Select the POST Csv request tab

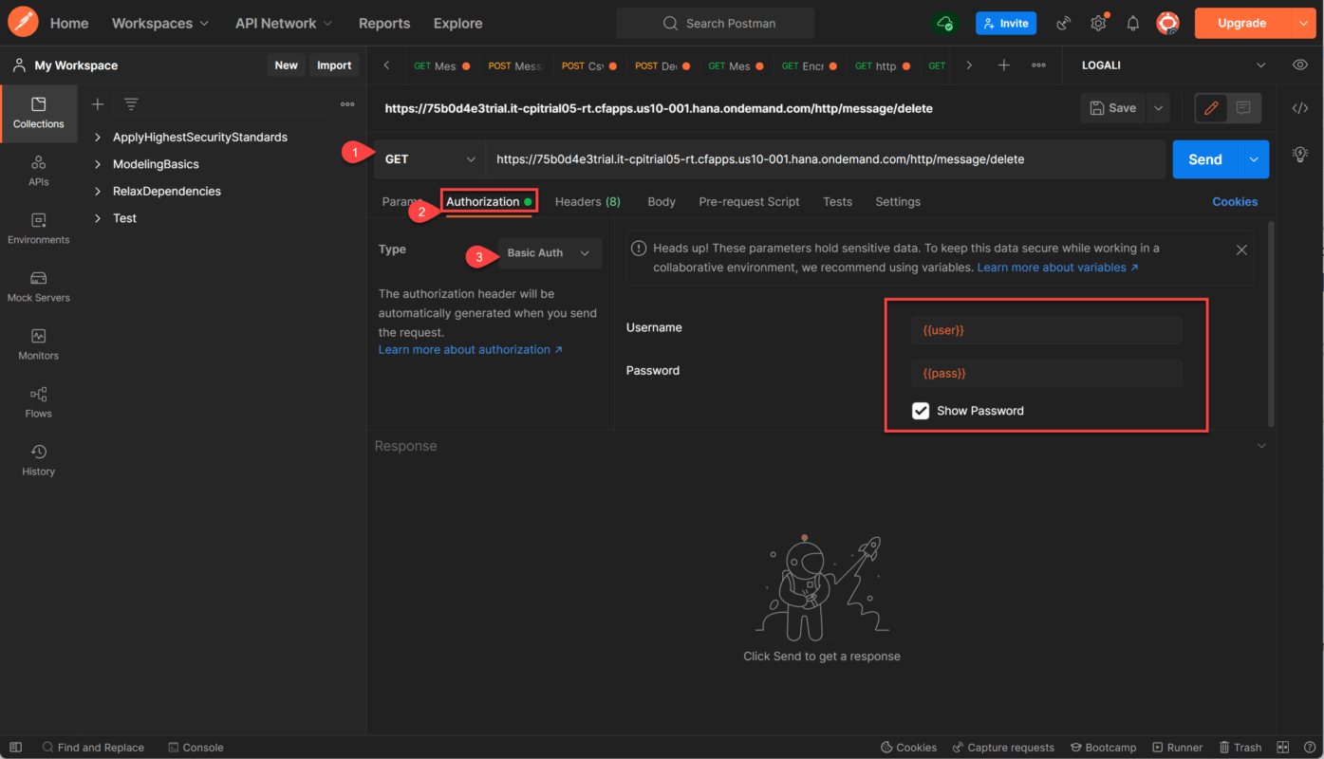pos(588,65)
